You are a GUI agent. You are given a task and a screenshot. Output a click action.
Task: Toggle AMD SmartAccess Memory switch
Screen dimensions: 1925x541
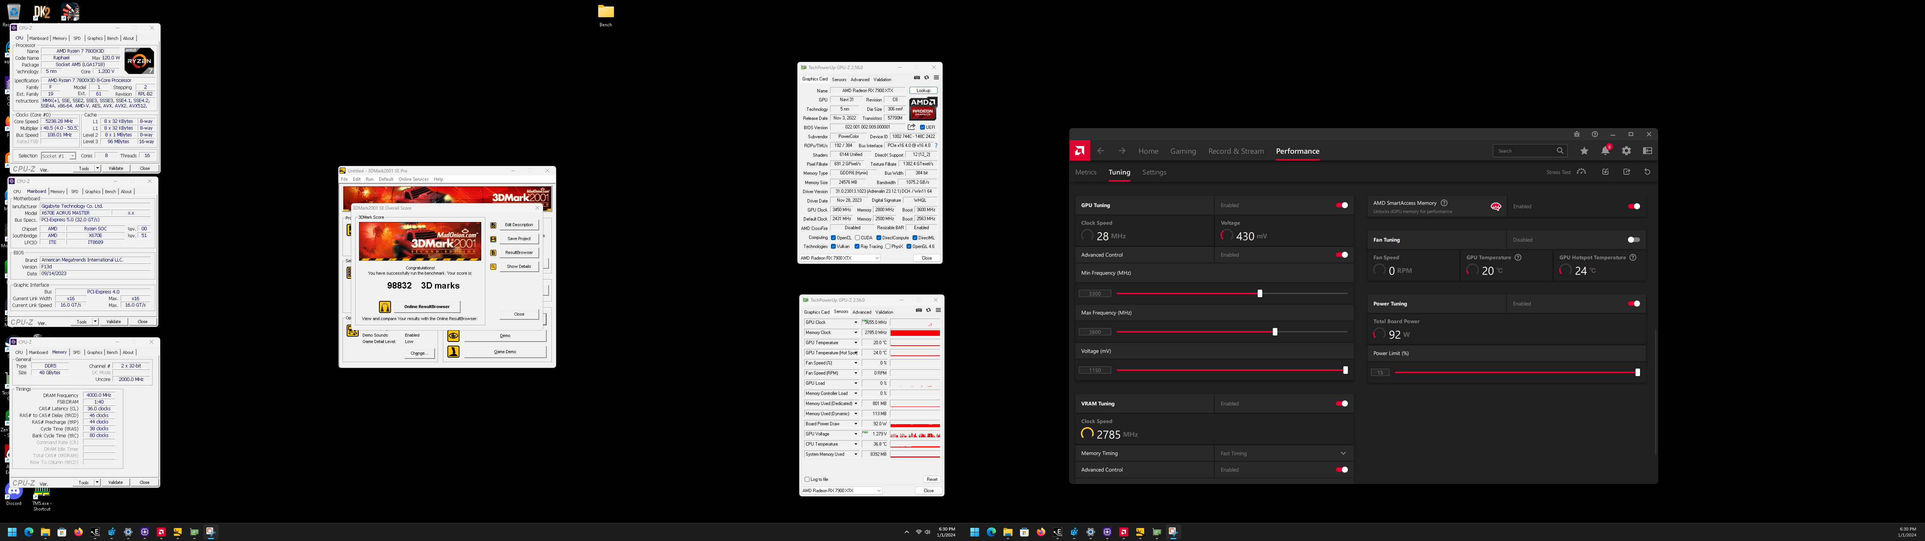(1634, 206)
